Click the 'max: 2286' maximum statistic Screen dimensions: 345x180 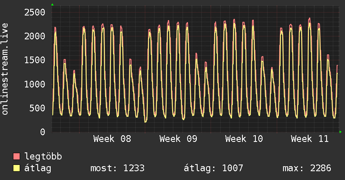tap(307, 168)
